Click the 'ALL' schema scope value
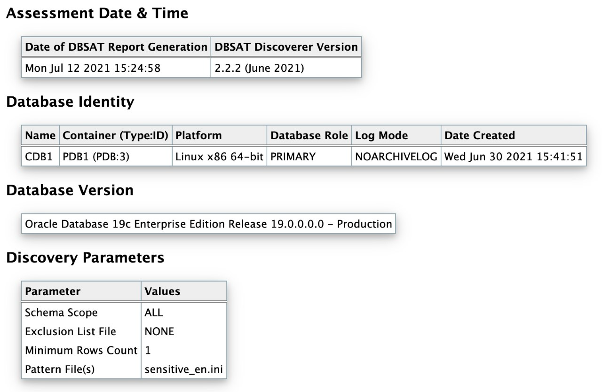 pyautogui.click(x=184, y=313)
